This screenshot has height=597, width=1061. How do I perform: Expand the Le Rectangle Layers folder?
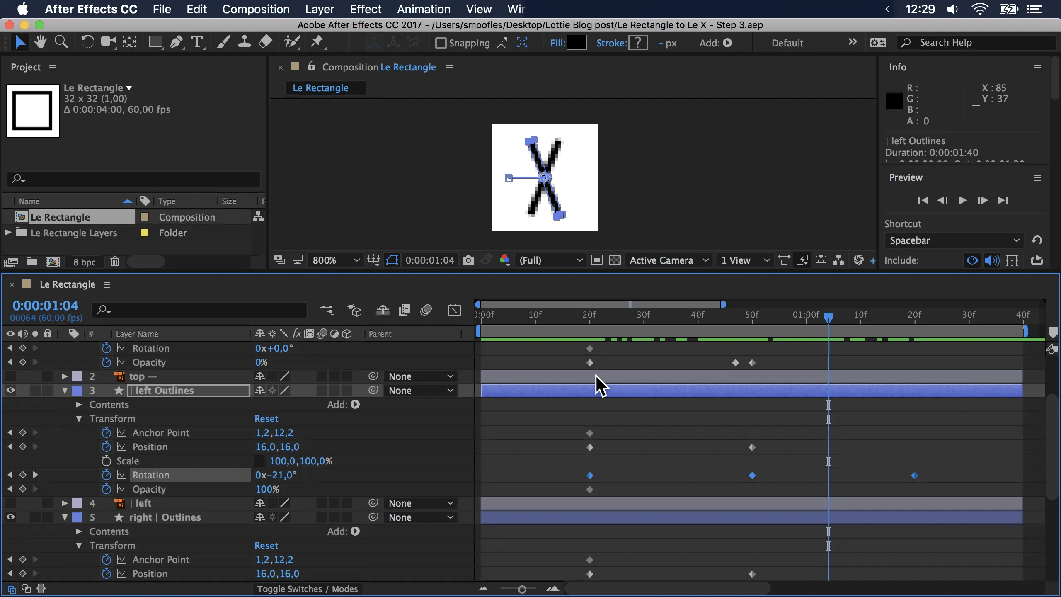click(x=8, y=233)
